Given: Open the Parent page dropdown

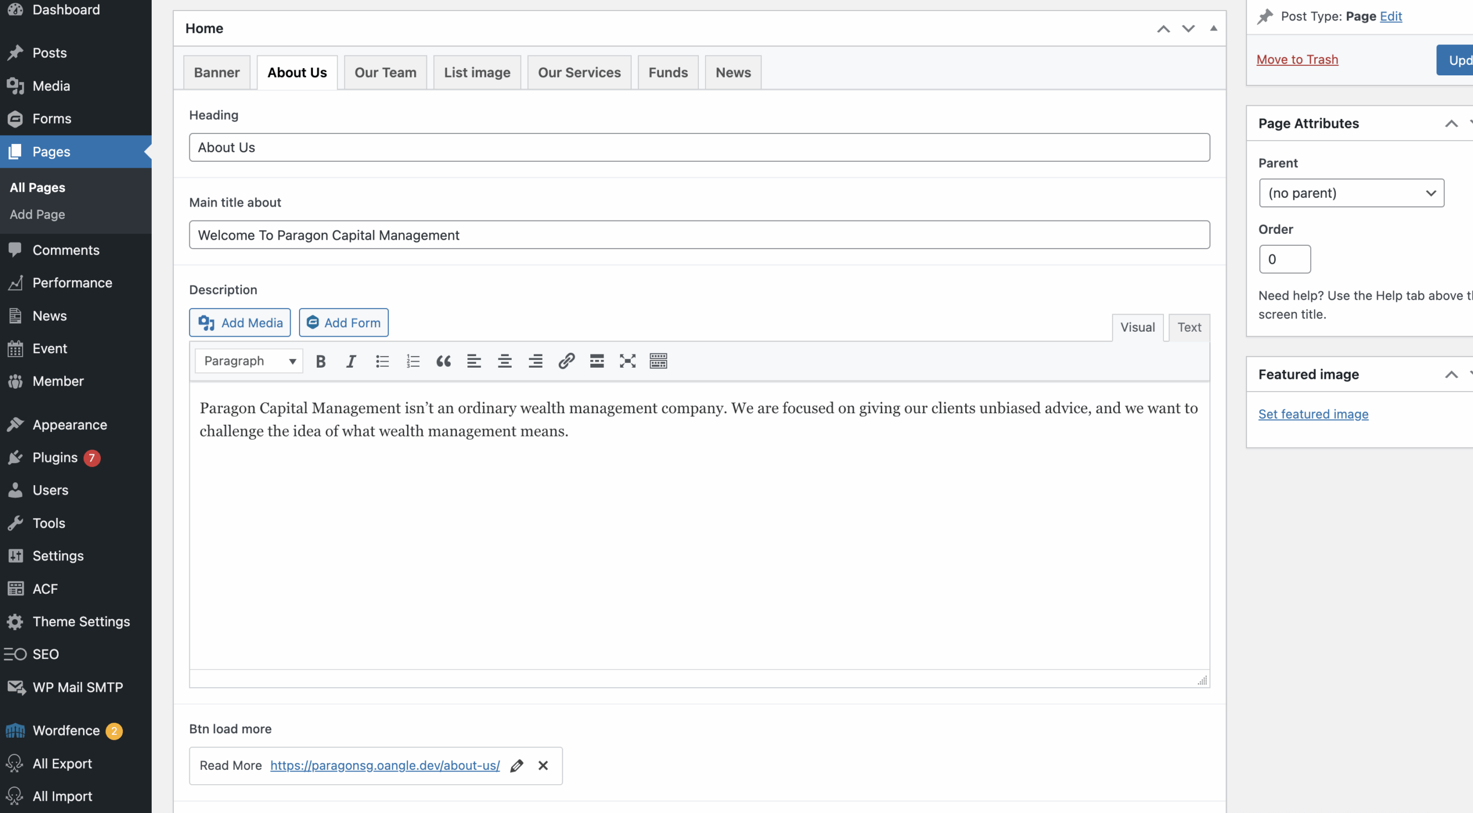Looking at the screenshot, I should click(1351, 193).
